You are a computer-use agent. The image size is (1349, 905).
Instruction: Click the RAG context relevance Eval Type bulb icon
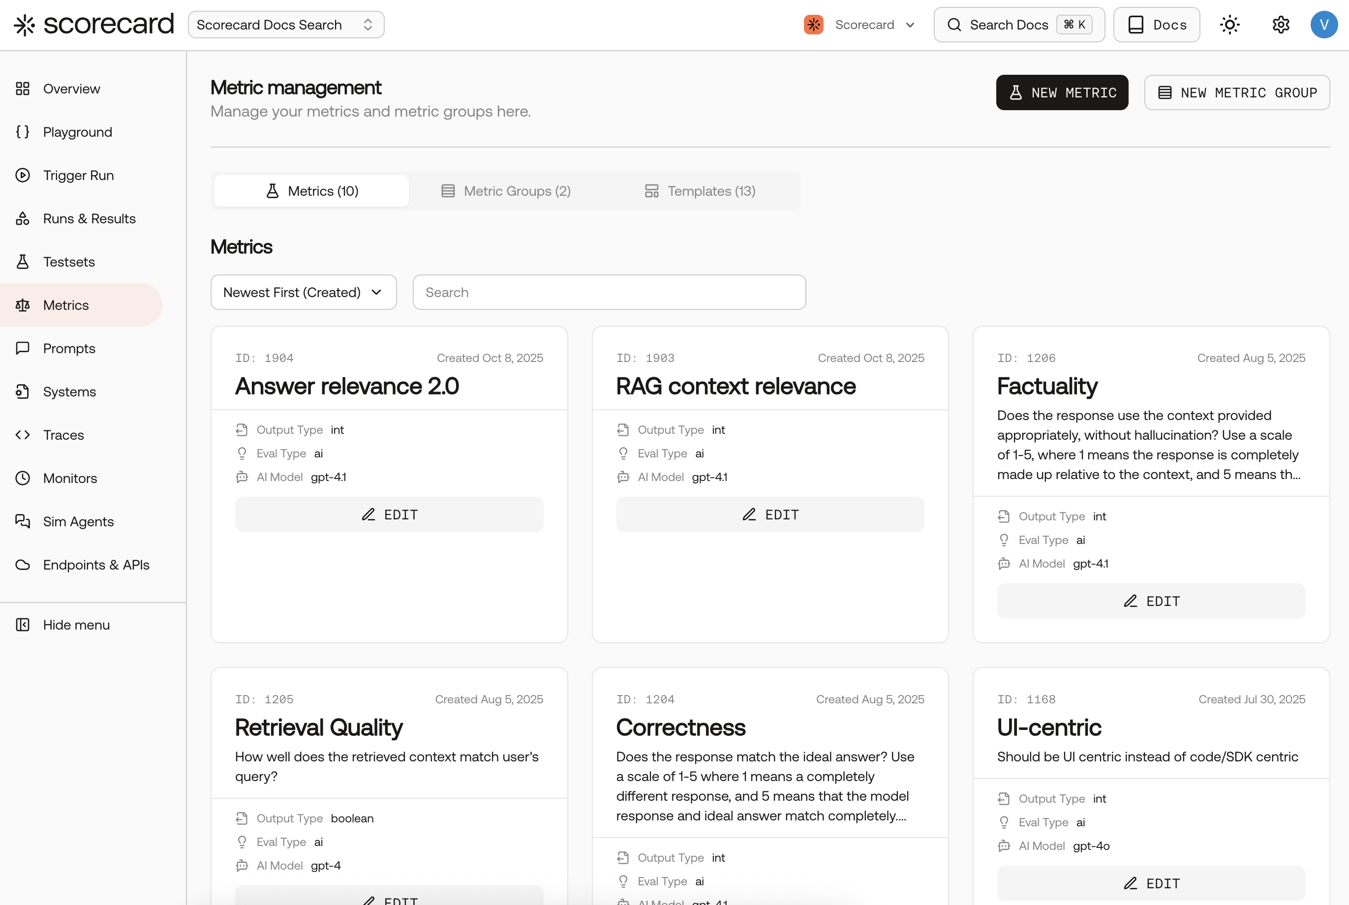coord(623,453)
